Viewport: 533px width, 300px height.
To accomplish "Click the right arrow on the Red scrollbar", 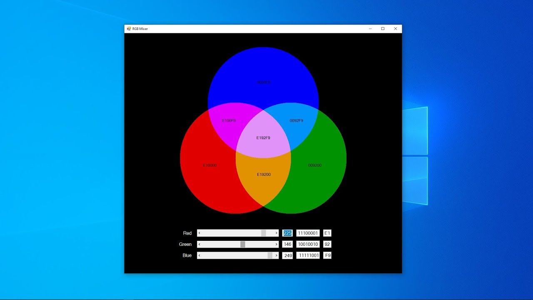I will coord(276,233).
